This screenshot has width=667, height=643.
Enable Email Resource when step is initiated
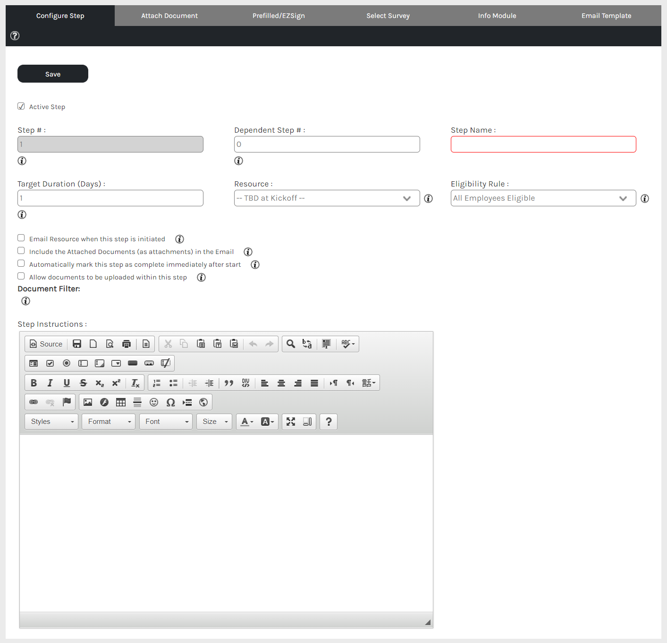(x=21, y=238)
